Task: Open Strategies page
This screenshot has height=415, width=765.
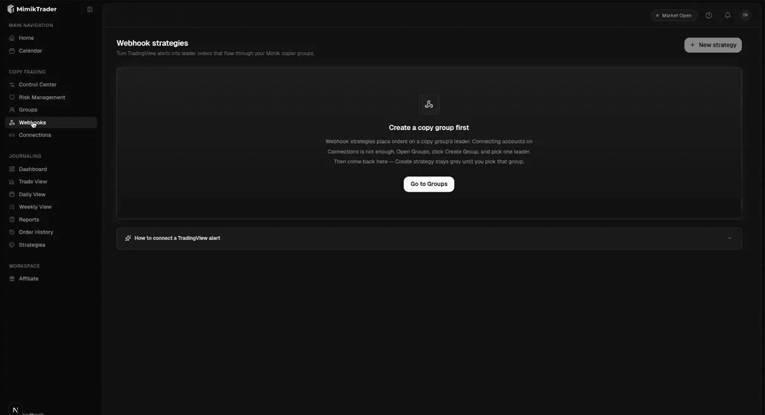Action: [51, 245]
